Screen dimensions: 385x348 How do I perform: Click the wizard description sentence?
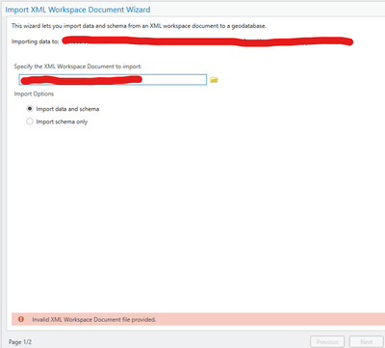click(x=139, y=26)
